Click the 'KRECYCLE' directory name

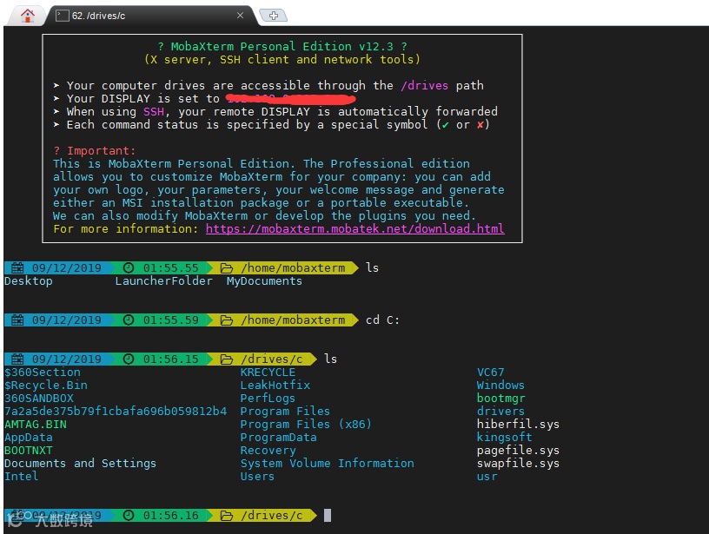[268, 372]
